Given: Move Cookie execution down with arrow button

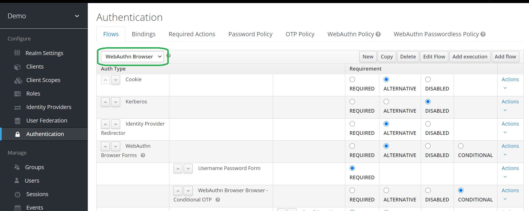Looking at the screenshot, I should tap(116, 80).
